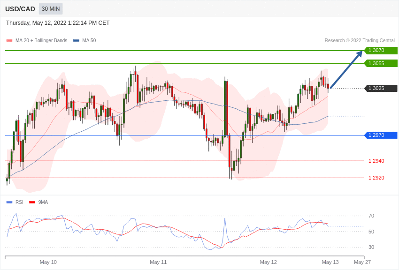
Task: Click the blue MA 50 legend swatch
Action: (76, 41)
